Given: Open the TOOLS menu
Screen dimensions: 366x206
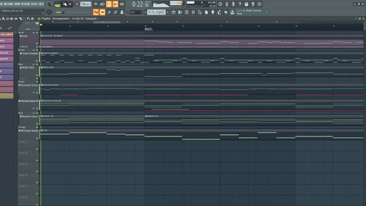Looking at the screenshot, I should [x=34, y=4].
